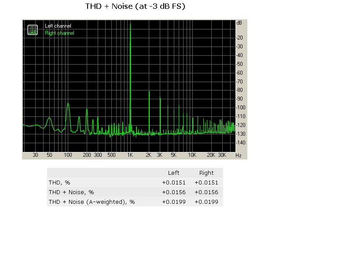Click the "30K" frequency axis label

[x=222, y=155]
